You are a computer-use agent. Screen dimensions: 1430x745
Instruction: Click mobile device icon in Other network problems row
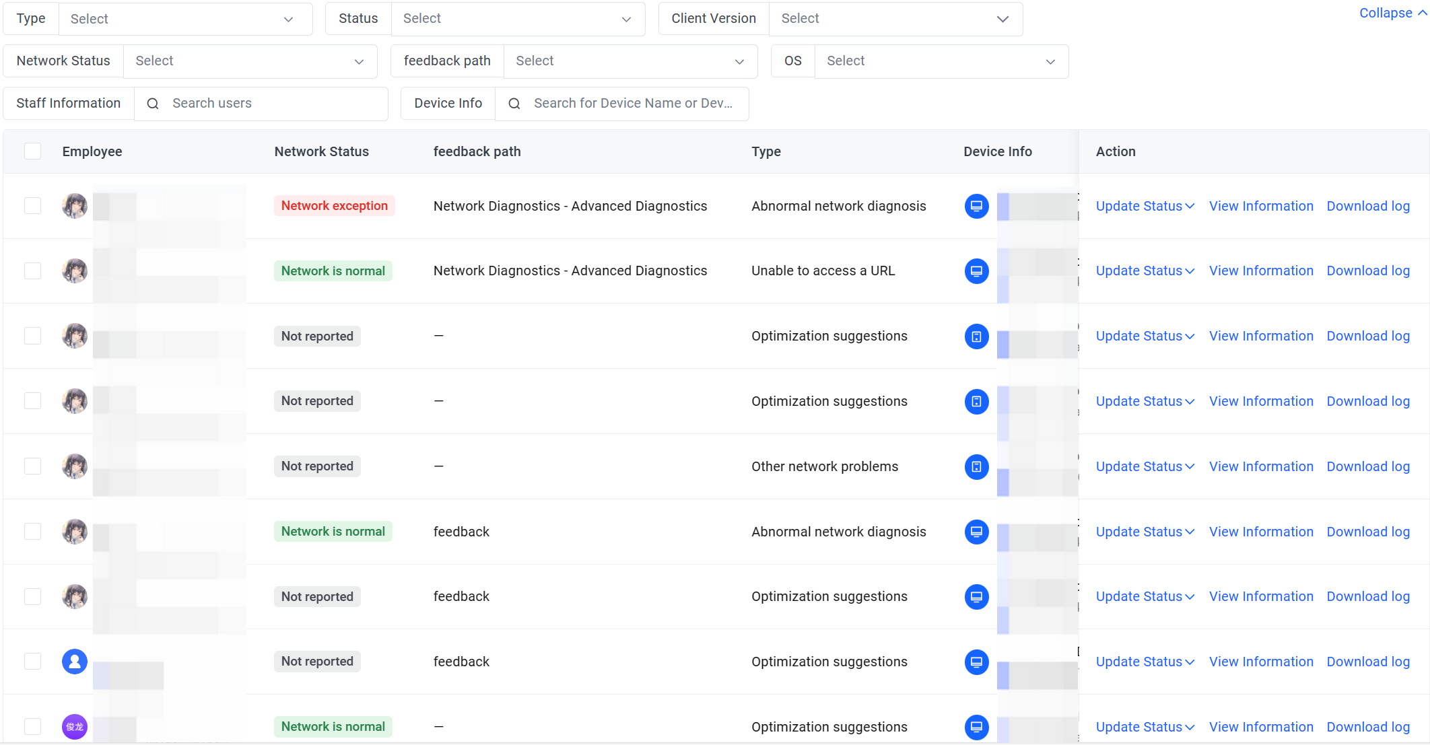pos(976,466)
